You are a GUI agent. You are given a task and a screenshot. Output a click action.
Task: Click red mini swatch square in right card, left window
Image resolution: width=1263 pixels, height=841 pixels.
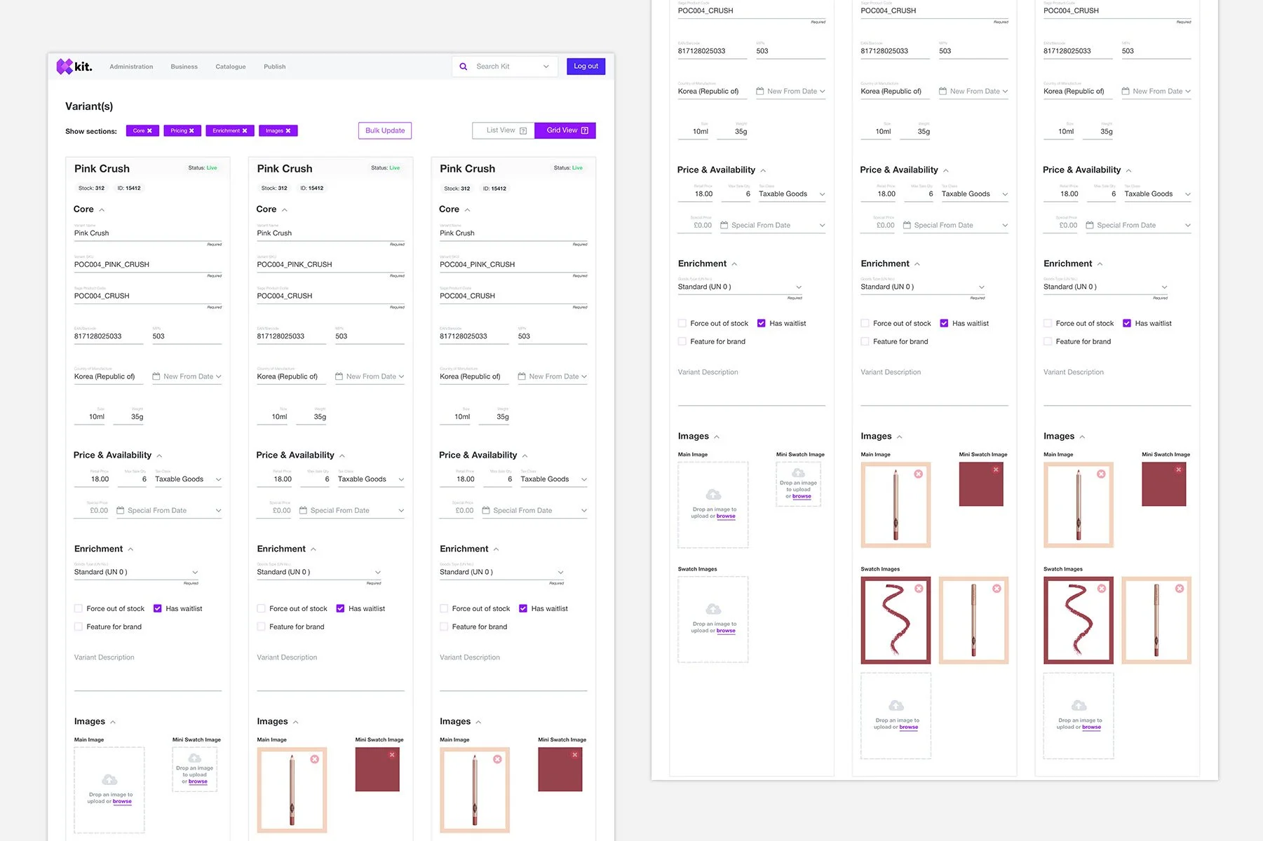click(x=560, y=769)
